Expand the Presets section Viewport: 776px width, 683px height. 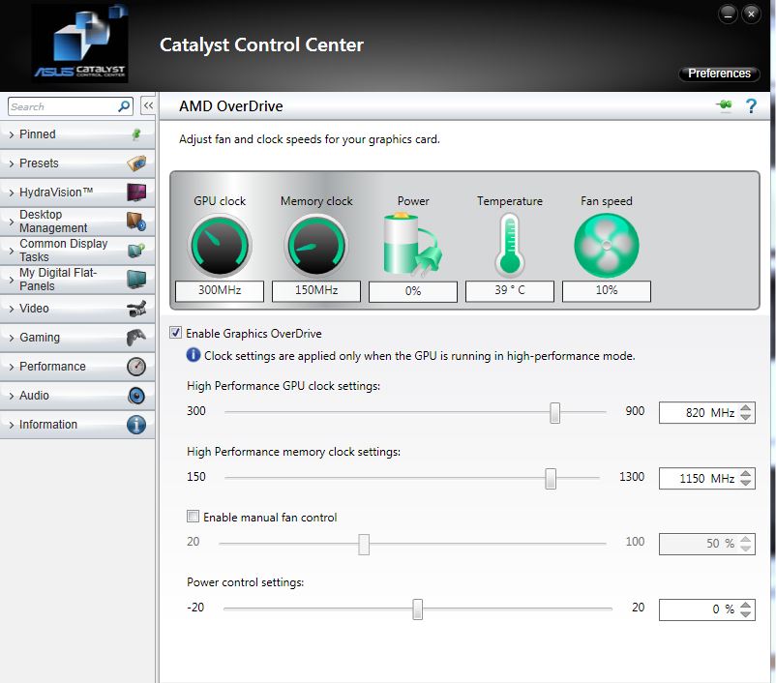[77, 163]
